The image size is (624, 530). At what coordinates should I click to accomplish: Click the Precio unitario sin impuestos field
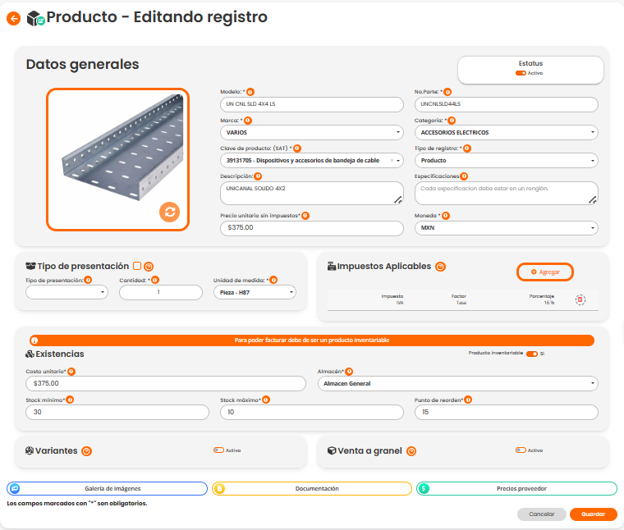(312, 228)
